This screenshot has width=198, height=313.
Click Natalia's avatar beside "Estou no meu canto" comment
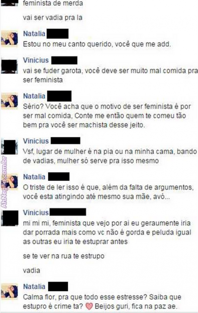tap(9, 39)
